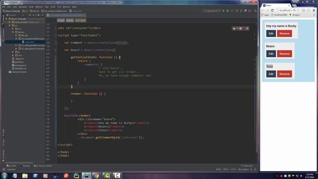The width and height of the screenshot is (318, 179).
Task: Click Remove on the Tuna comment
Action: coord(284,74)
